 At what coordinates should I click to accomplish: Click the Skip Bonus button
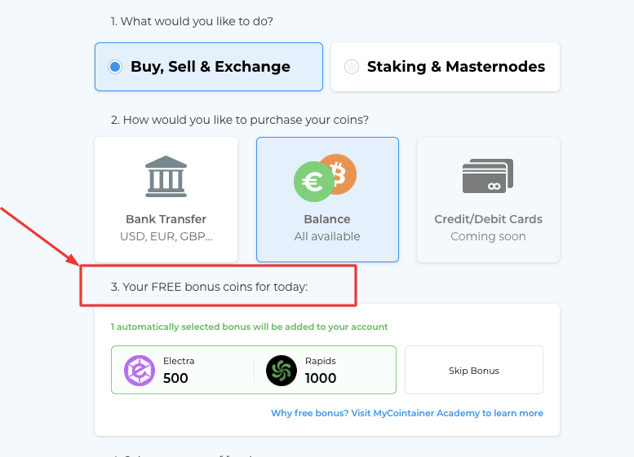474,370
